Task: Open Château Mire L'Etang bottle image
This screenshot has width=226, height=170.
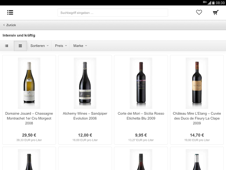Action: pos(197,83)
